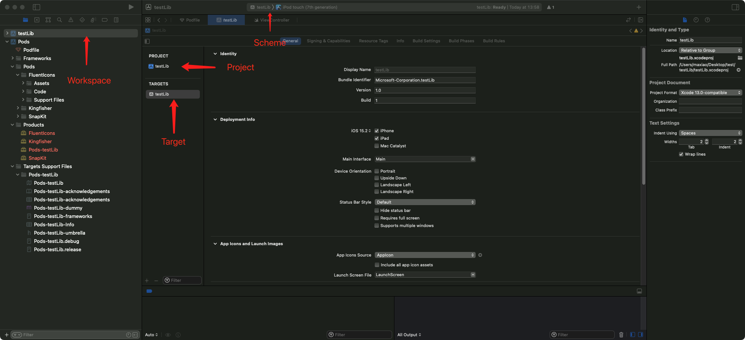Image resolution: width=745 pixels, height=340 pixels.
Task: Open the related items grid menu
Action: pos(148,20)
